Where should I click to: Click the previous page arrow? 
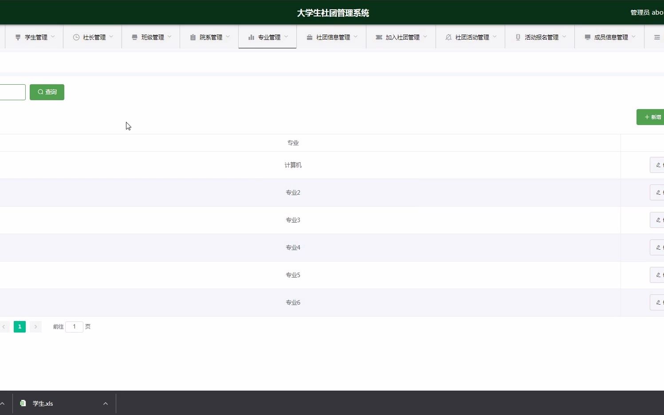click(4, 327)
